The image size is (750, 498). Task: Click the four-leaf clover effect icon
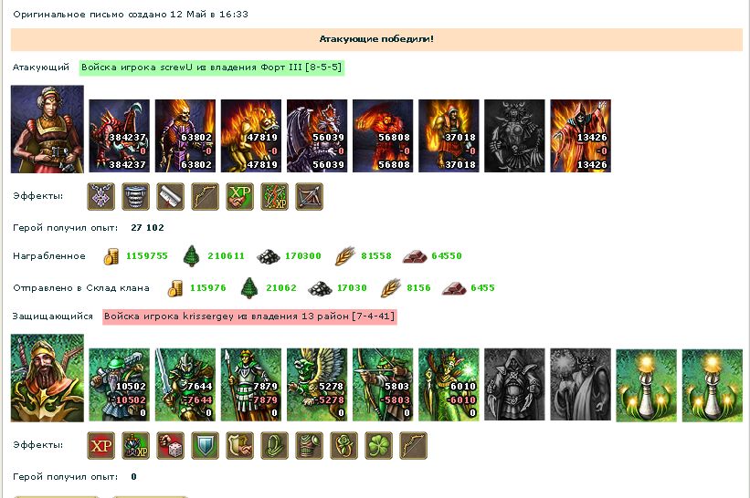coord(378,445)
